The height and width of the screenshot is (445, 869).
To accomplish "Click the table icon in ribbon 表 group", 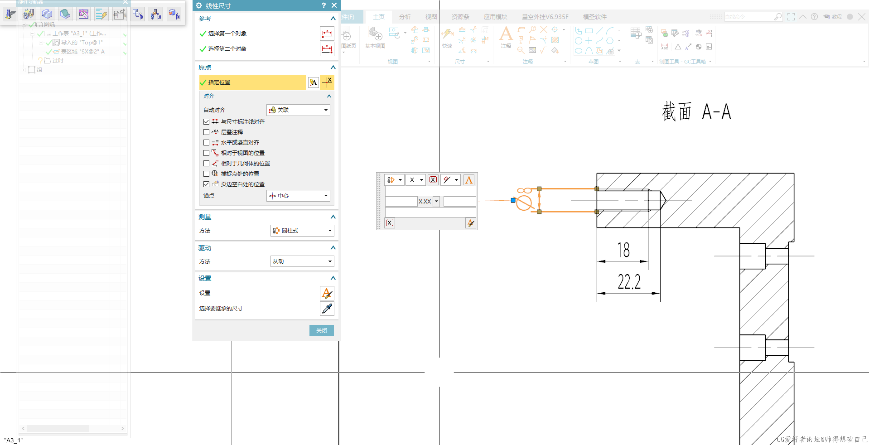I will 636,33.
